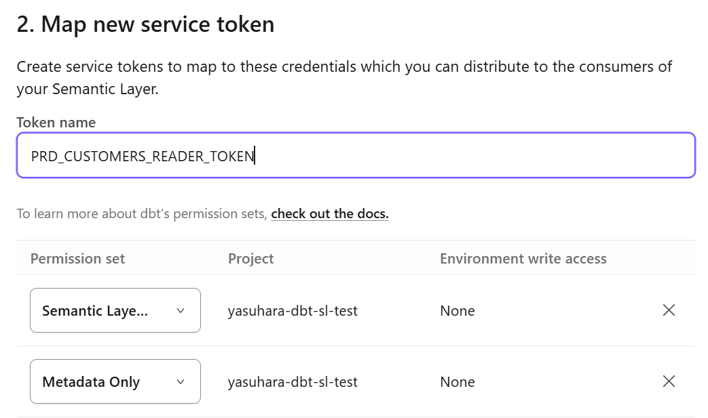The image size is (708, 418).
Task: Click None value in the Semantic Layer row
Action: (x=457, y=311)
